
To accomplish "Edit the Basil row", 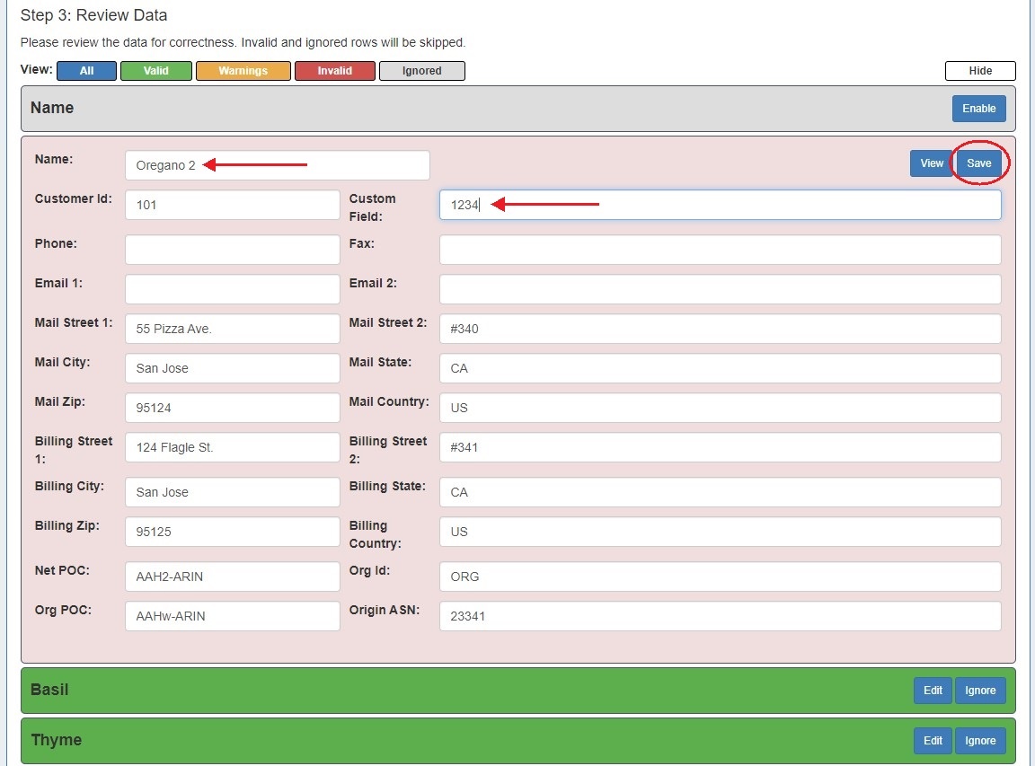I will click(933, 691).
